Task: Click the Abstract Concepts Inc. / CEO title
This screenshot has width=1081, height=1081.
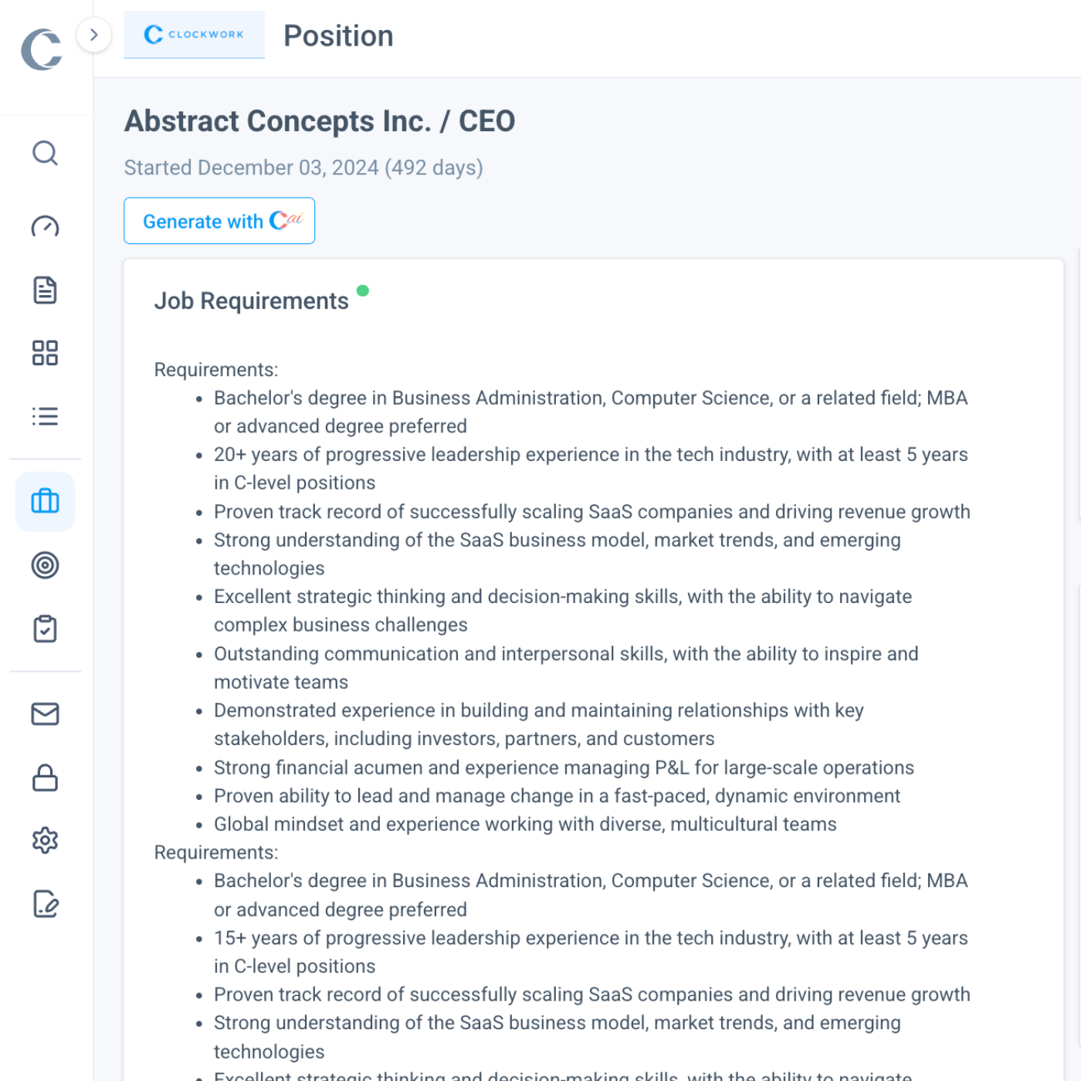Action: (x=320, y=120)
